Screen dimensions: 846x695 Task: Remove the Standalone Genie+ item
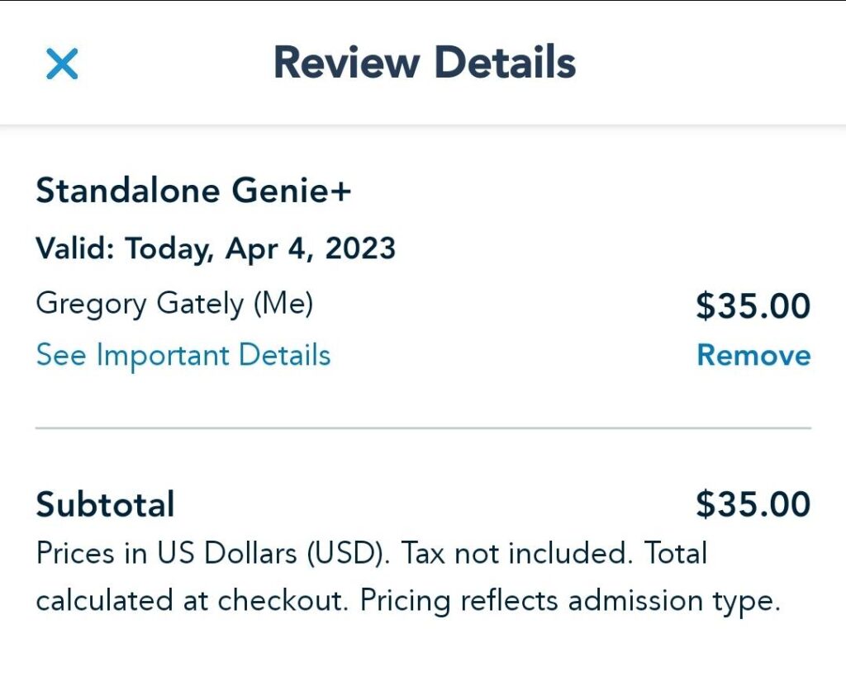point(753,355)
